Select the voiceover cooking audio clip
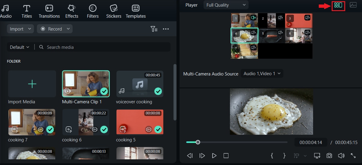Screen dimensions: 362x165 (140, 84)
